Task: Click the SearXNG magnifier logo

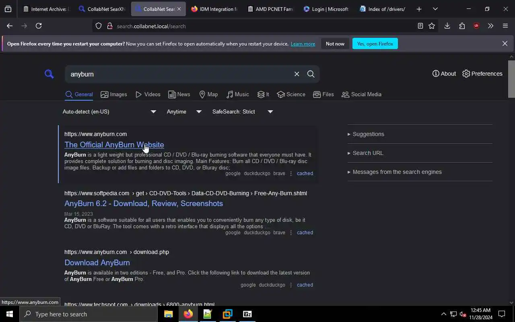Action: 49,74
